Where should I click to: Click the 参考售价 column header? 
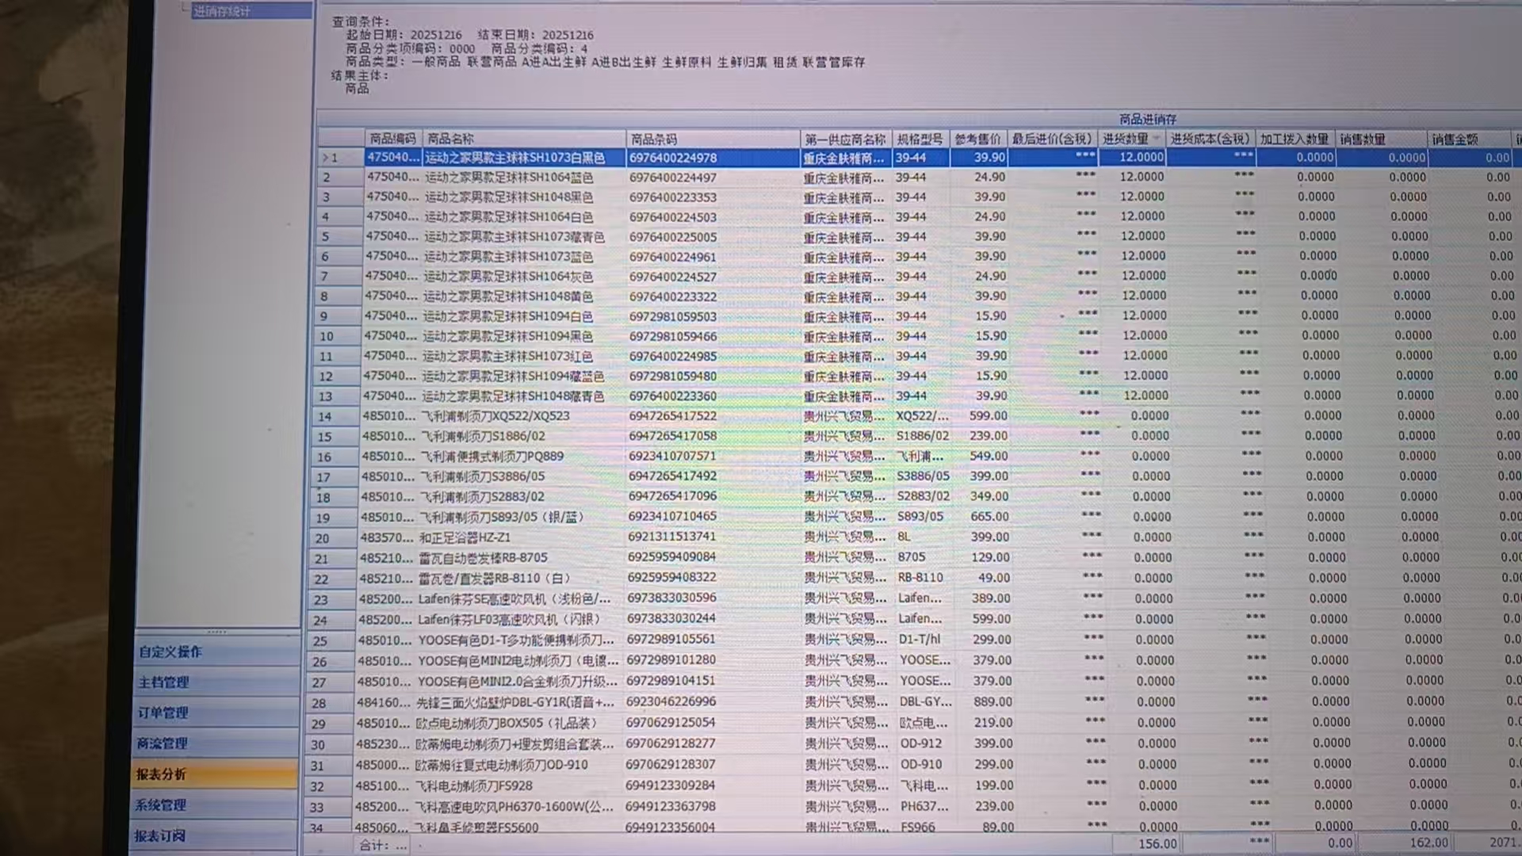point(977,139)
